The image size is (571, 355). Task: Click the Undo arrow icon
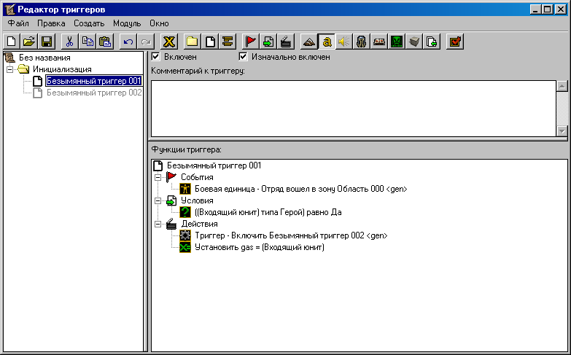coord(128,42)
